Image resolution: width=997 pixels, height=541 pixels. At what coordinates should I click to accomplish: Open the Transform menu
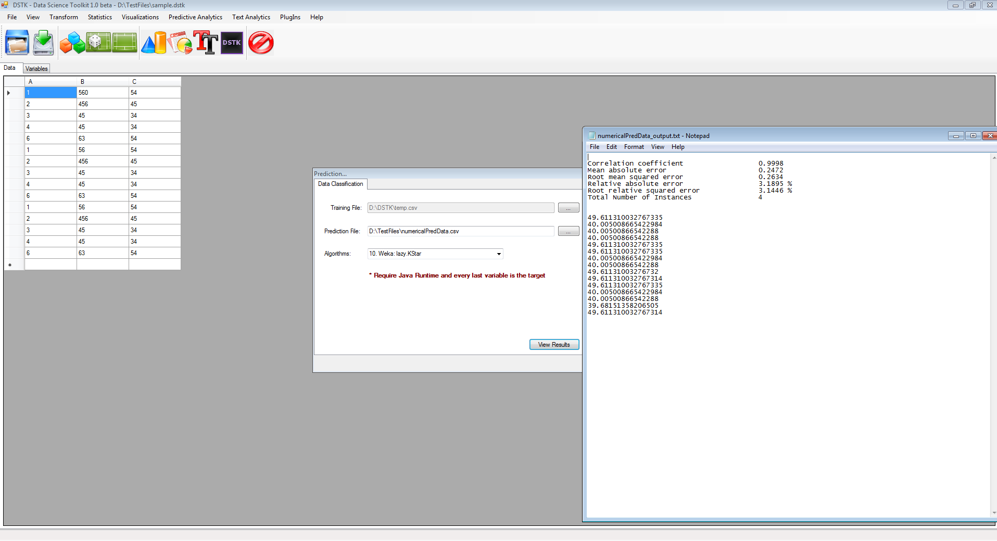tap(64, 17)
